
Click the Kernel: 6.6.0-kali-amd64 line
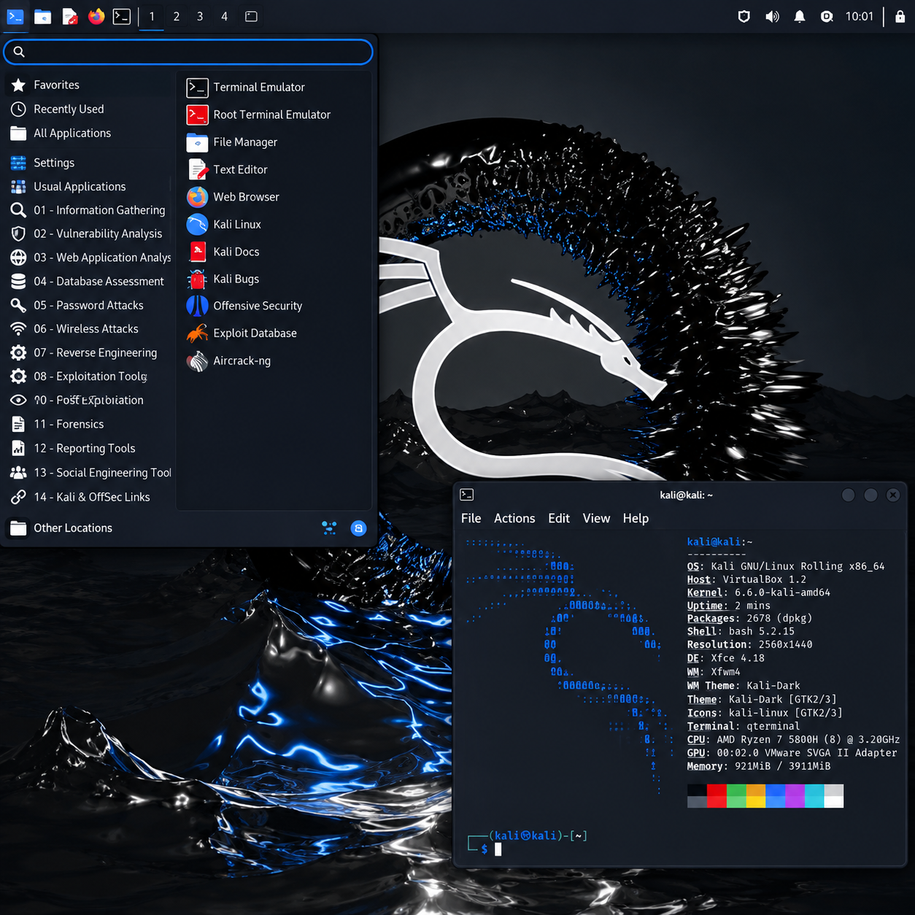758,592
